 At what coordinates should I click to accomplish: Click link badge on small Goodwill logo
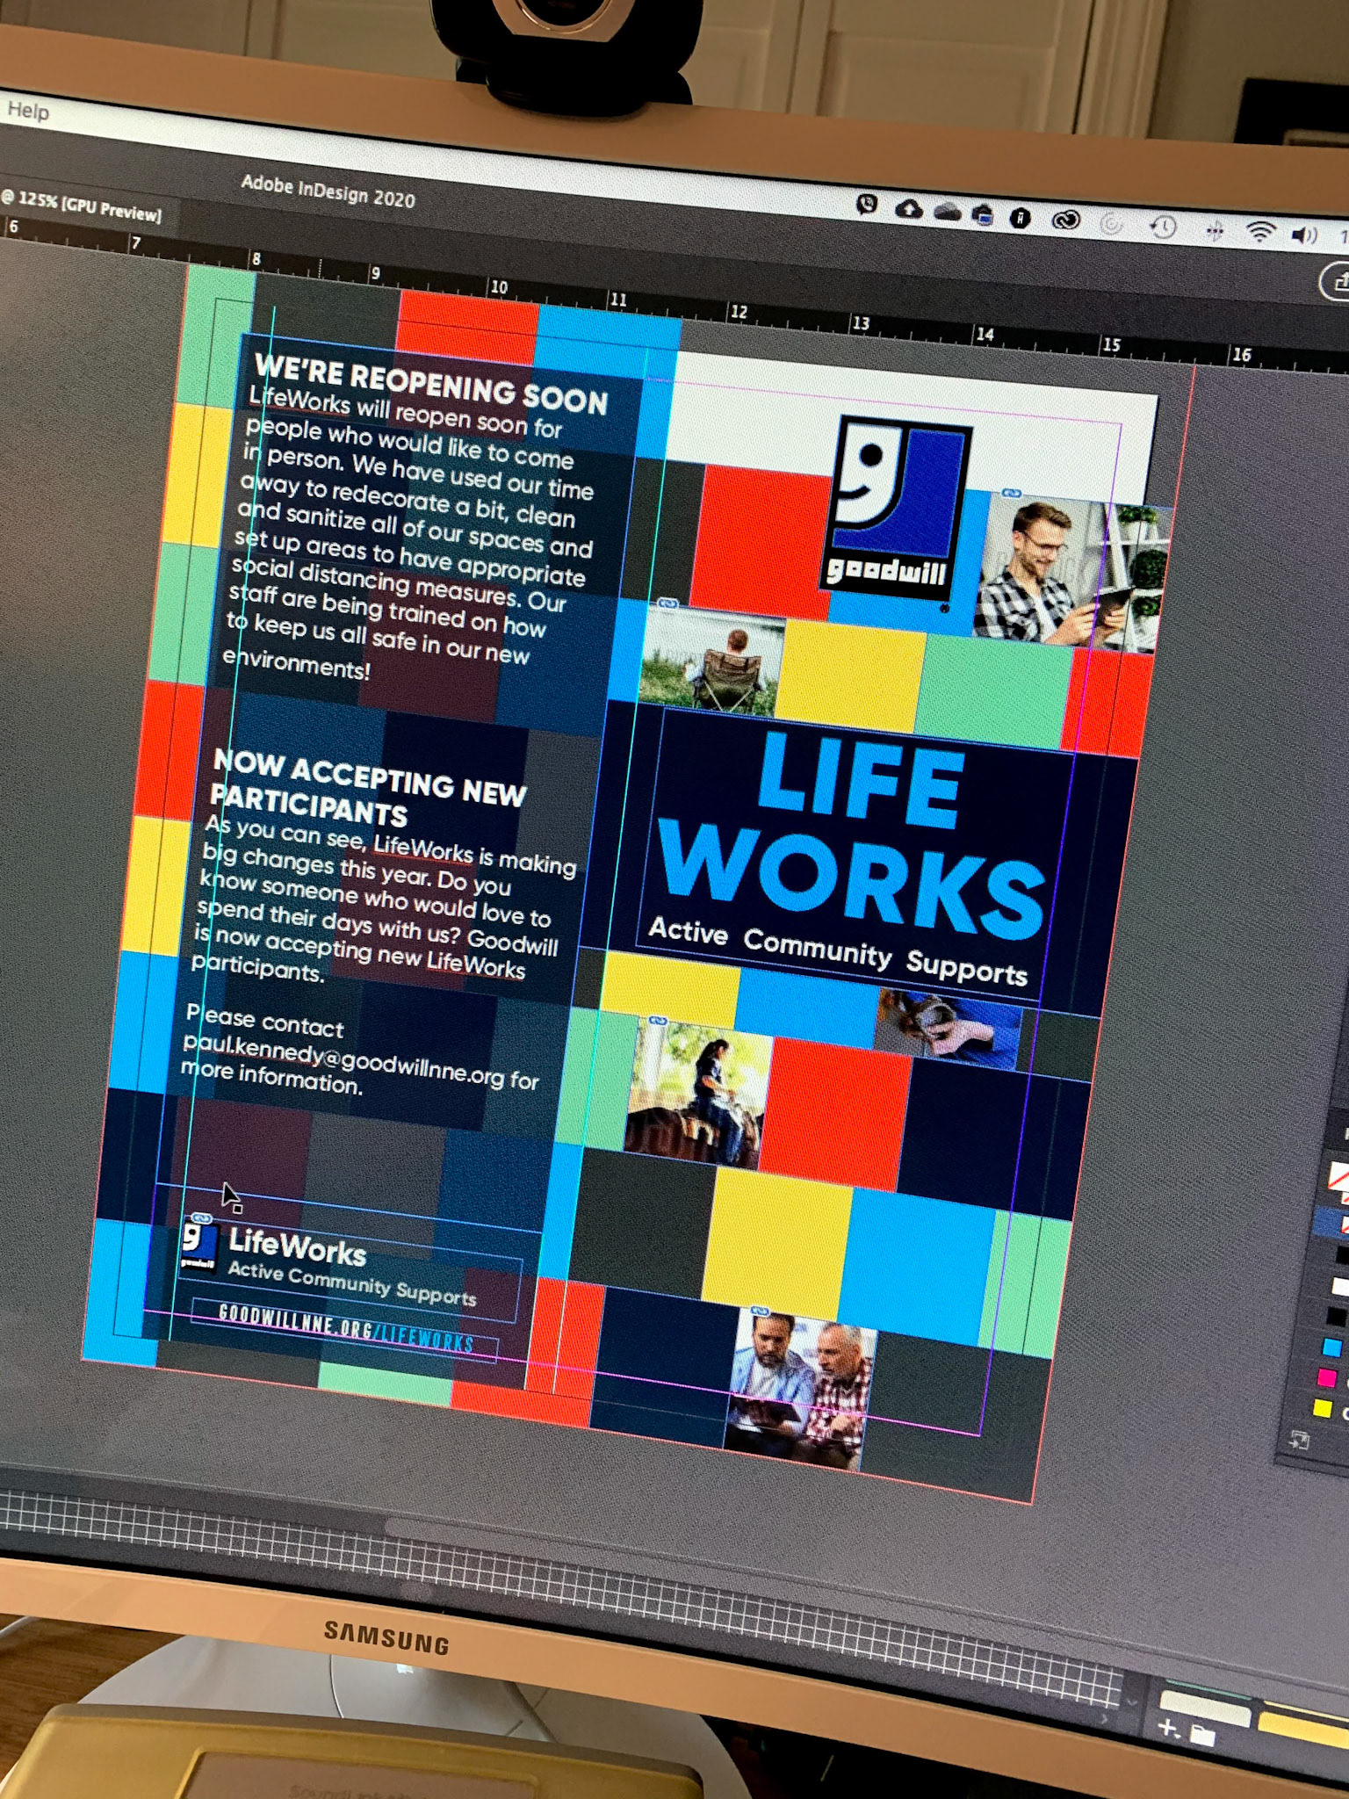point(201,1218)
